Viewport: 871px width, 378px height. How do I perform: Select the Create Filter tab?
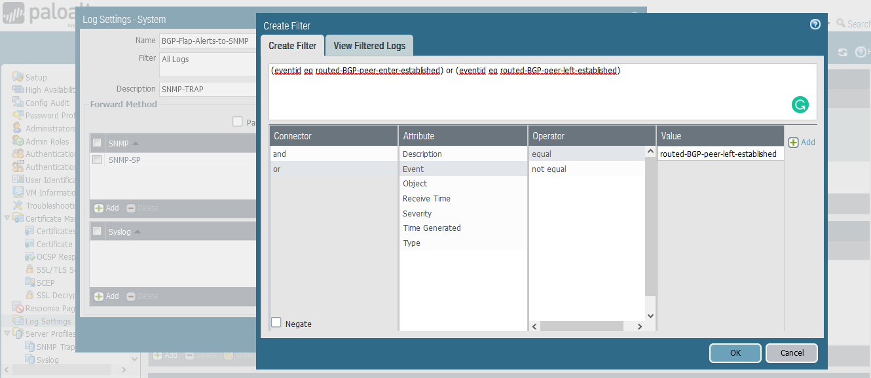[x=292, y=46]
